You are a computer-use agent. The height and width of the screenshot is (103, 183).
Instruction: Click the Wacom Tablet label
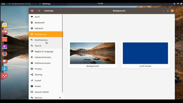42,92
